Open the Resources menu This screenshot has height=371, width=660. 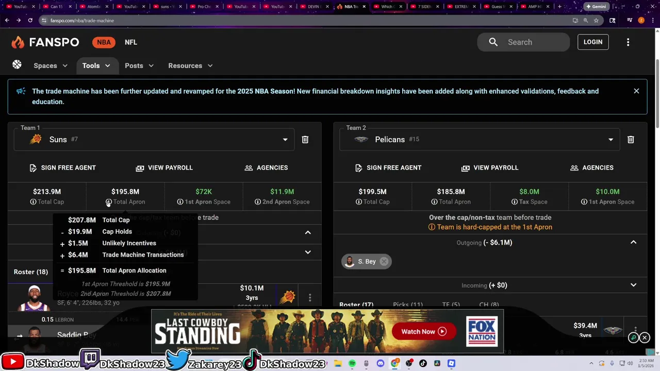(x=190, y=65)
